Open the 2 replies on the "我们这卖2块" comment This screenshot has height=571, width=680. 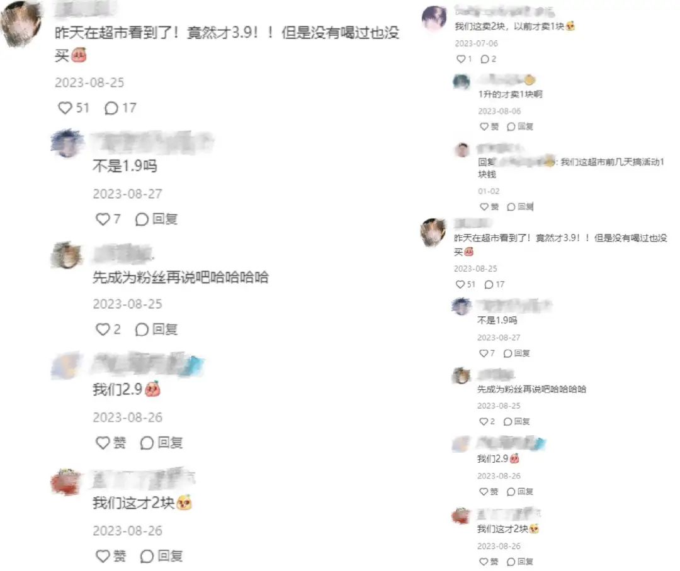pyautogui.click(x=489, y=59)
